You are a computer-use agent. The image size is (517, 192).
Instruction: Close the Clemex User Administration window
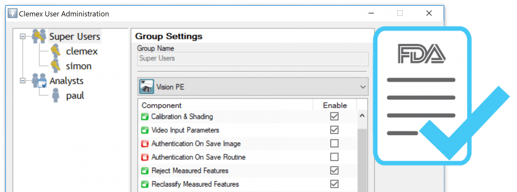point(429,13)
